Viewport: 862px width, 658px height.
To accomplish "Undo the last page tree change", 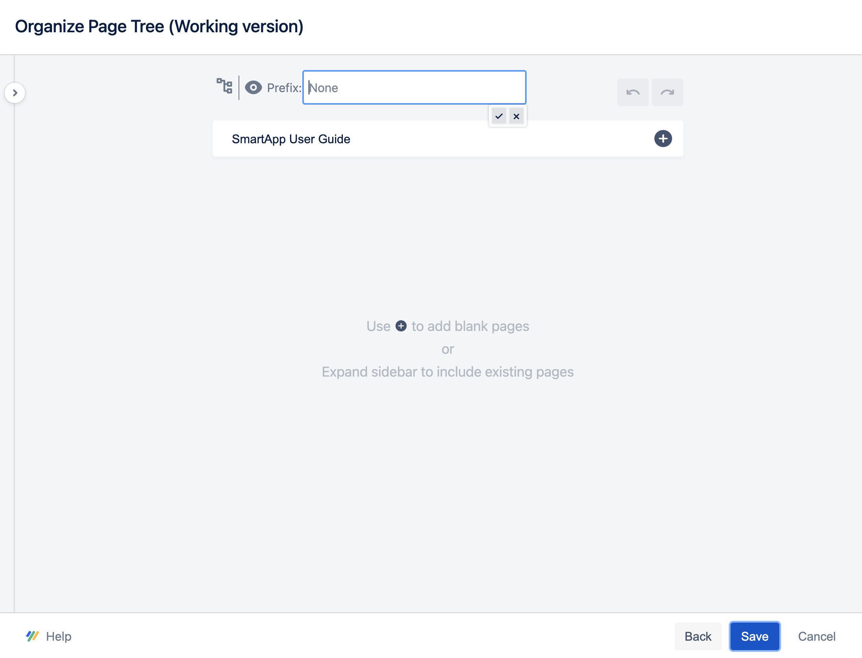I will (x=633, y=92).
